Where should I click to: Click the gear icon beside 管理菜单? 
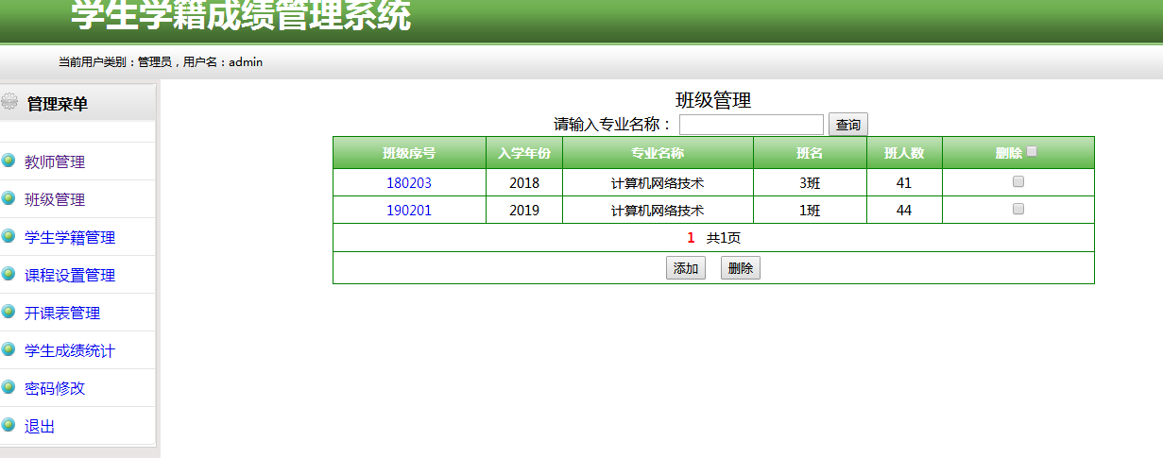point(9,100)
